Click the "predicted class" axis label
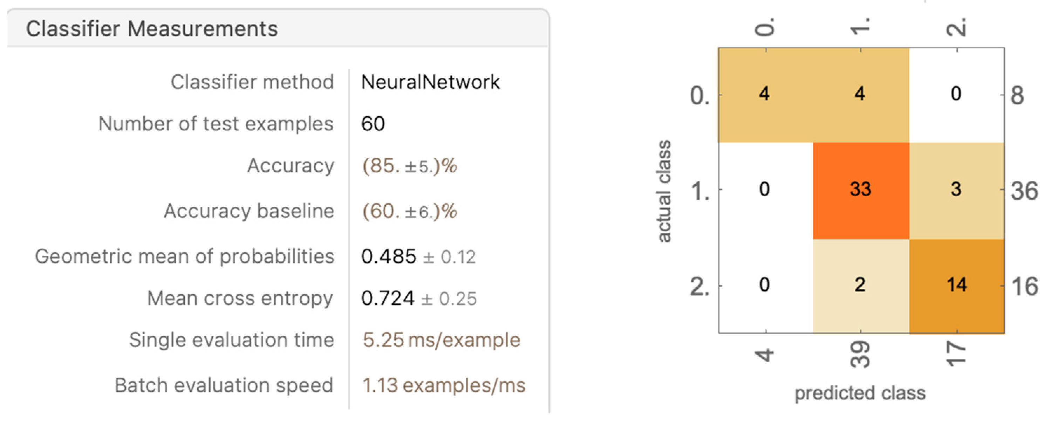Viewport: 1045px width, 432px height. pos(860,393)
